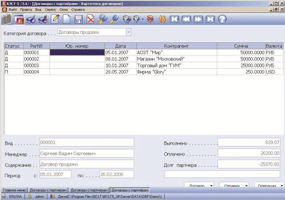Create a new blank document icon
This screenshot has height=200, width=285.
[x=66, y=19]
